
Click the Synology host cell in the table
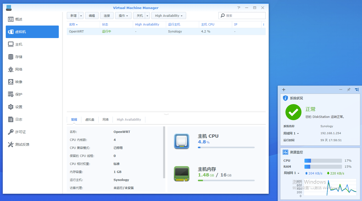click(x=175, y=32)
